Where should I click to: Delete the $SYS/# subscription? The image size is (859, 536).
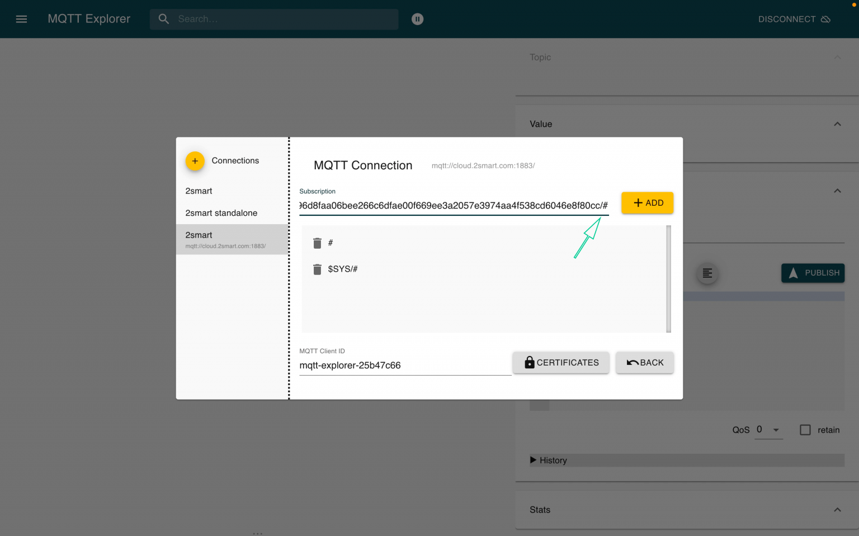tap(317, 269)
